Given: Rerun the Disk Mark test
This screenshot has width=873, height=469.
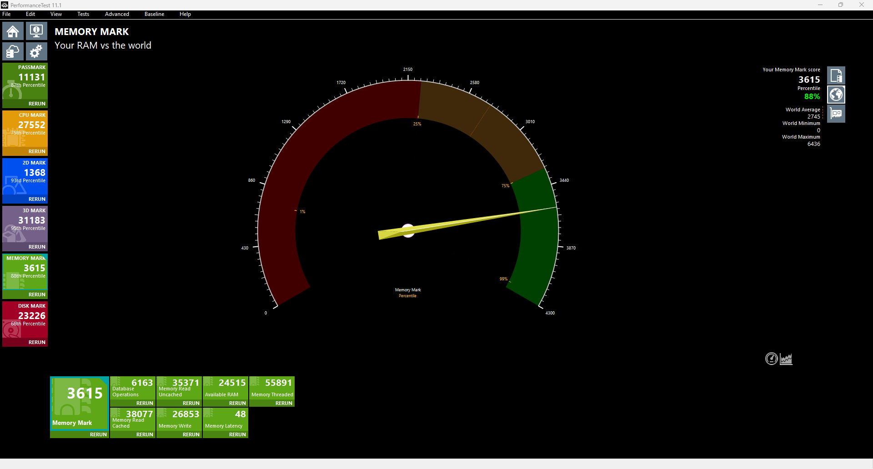Looking at the screenshot, I should tap(37, 342).
